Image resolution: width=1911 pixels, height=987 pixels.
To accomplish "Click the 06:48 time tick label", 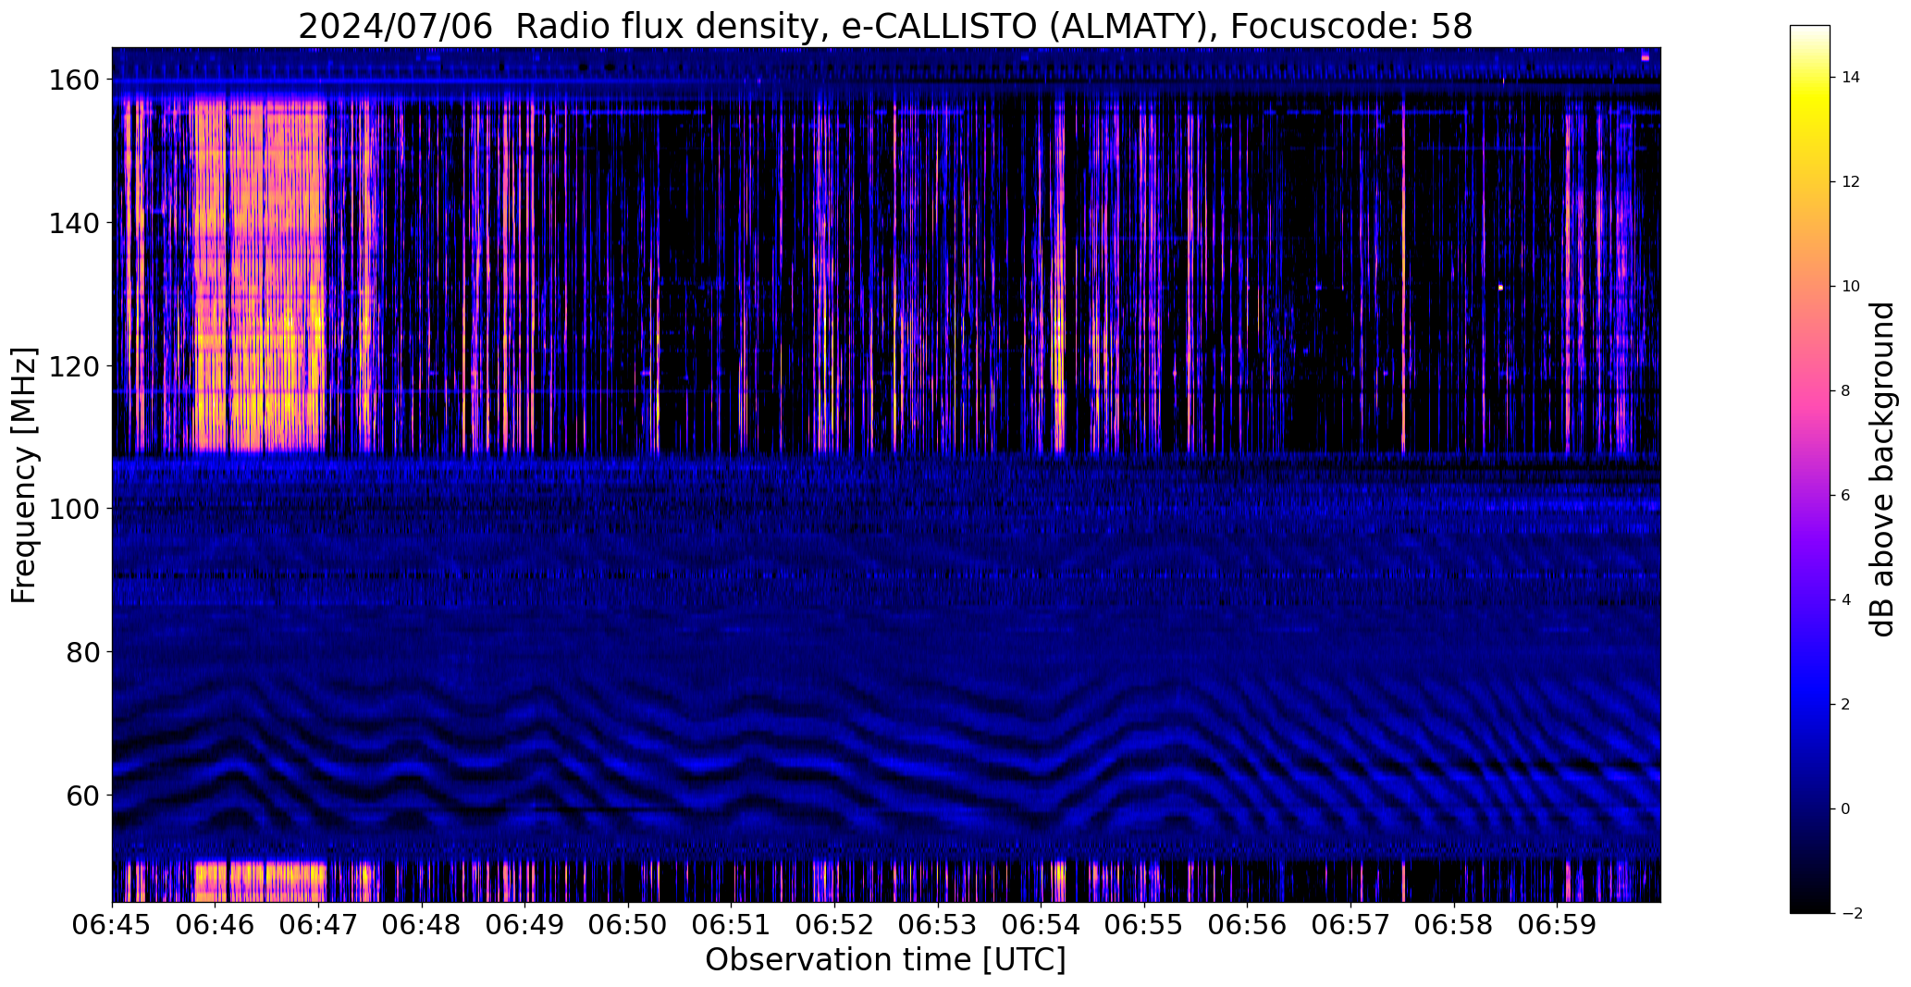I will [x=422, y=925].
